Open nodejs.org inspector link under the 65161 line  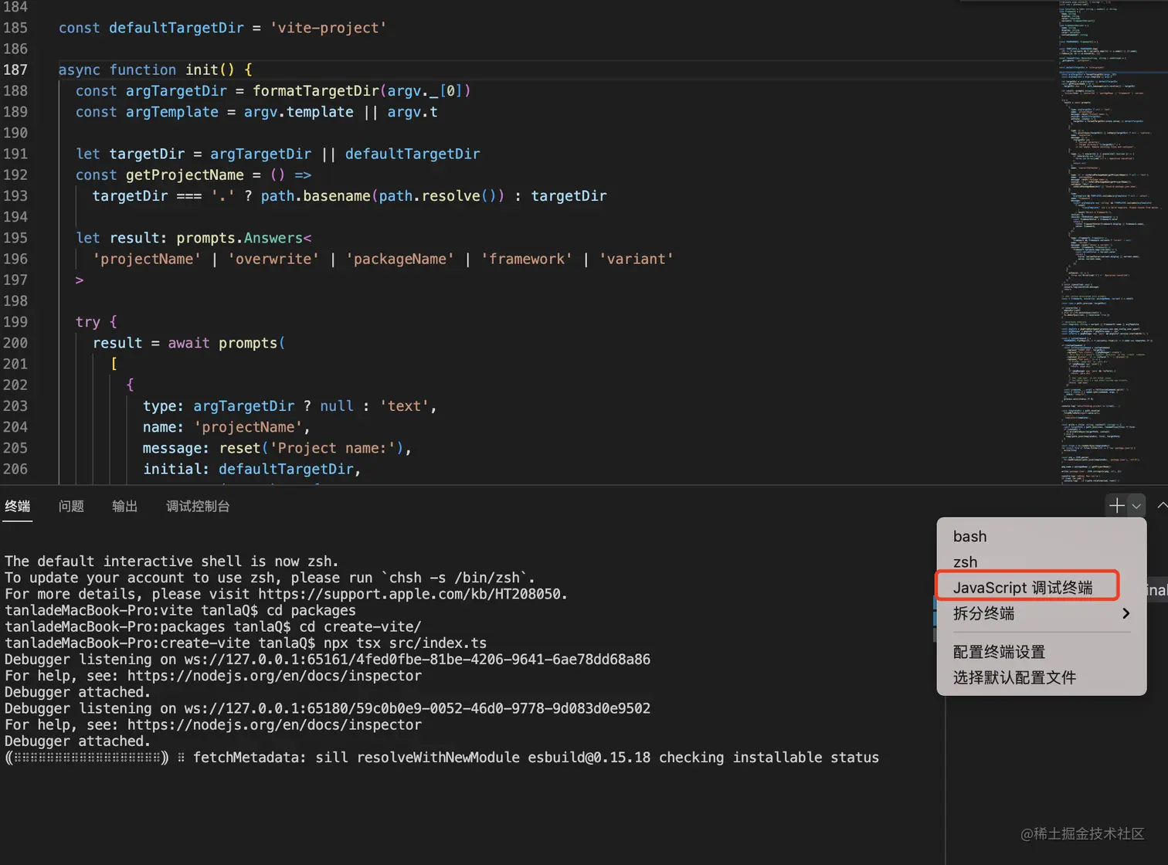pos(274,676)
